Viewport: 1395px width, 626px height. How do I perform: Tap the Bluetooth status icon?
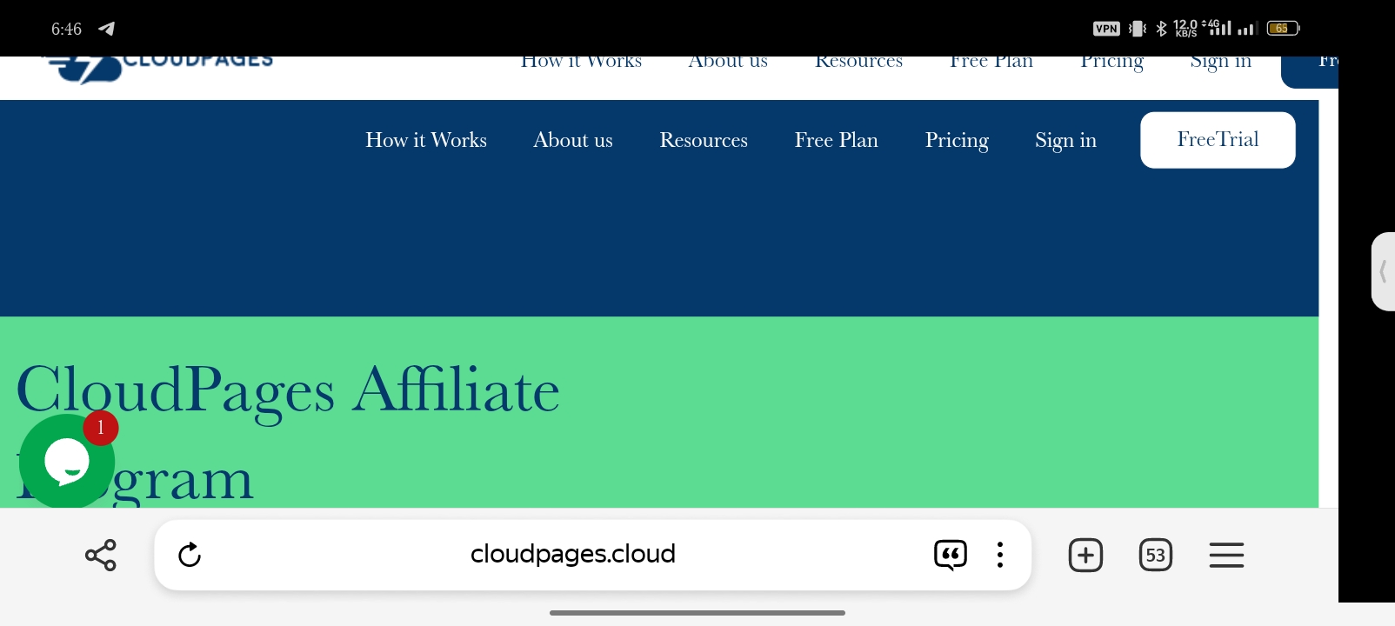click(1161, 29)
